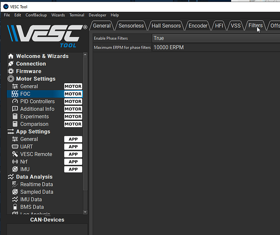Open the Help menu
The width and height of the screenshot is (280, 235).
point(115,15)
